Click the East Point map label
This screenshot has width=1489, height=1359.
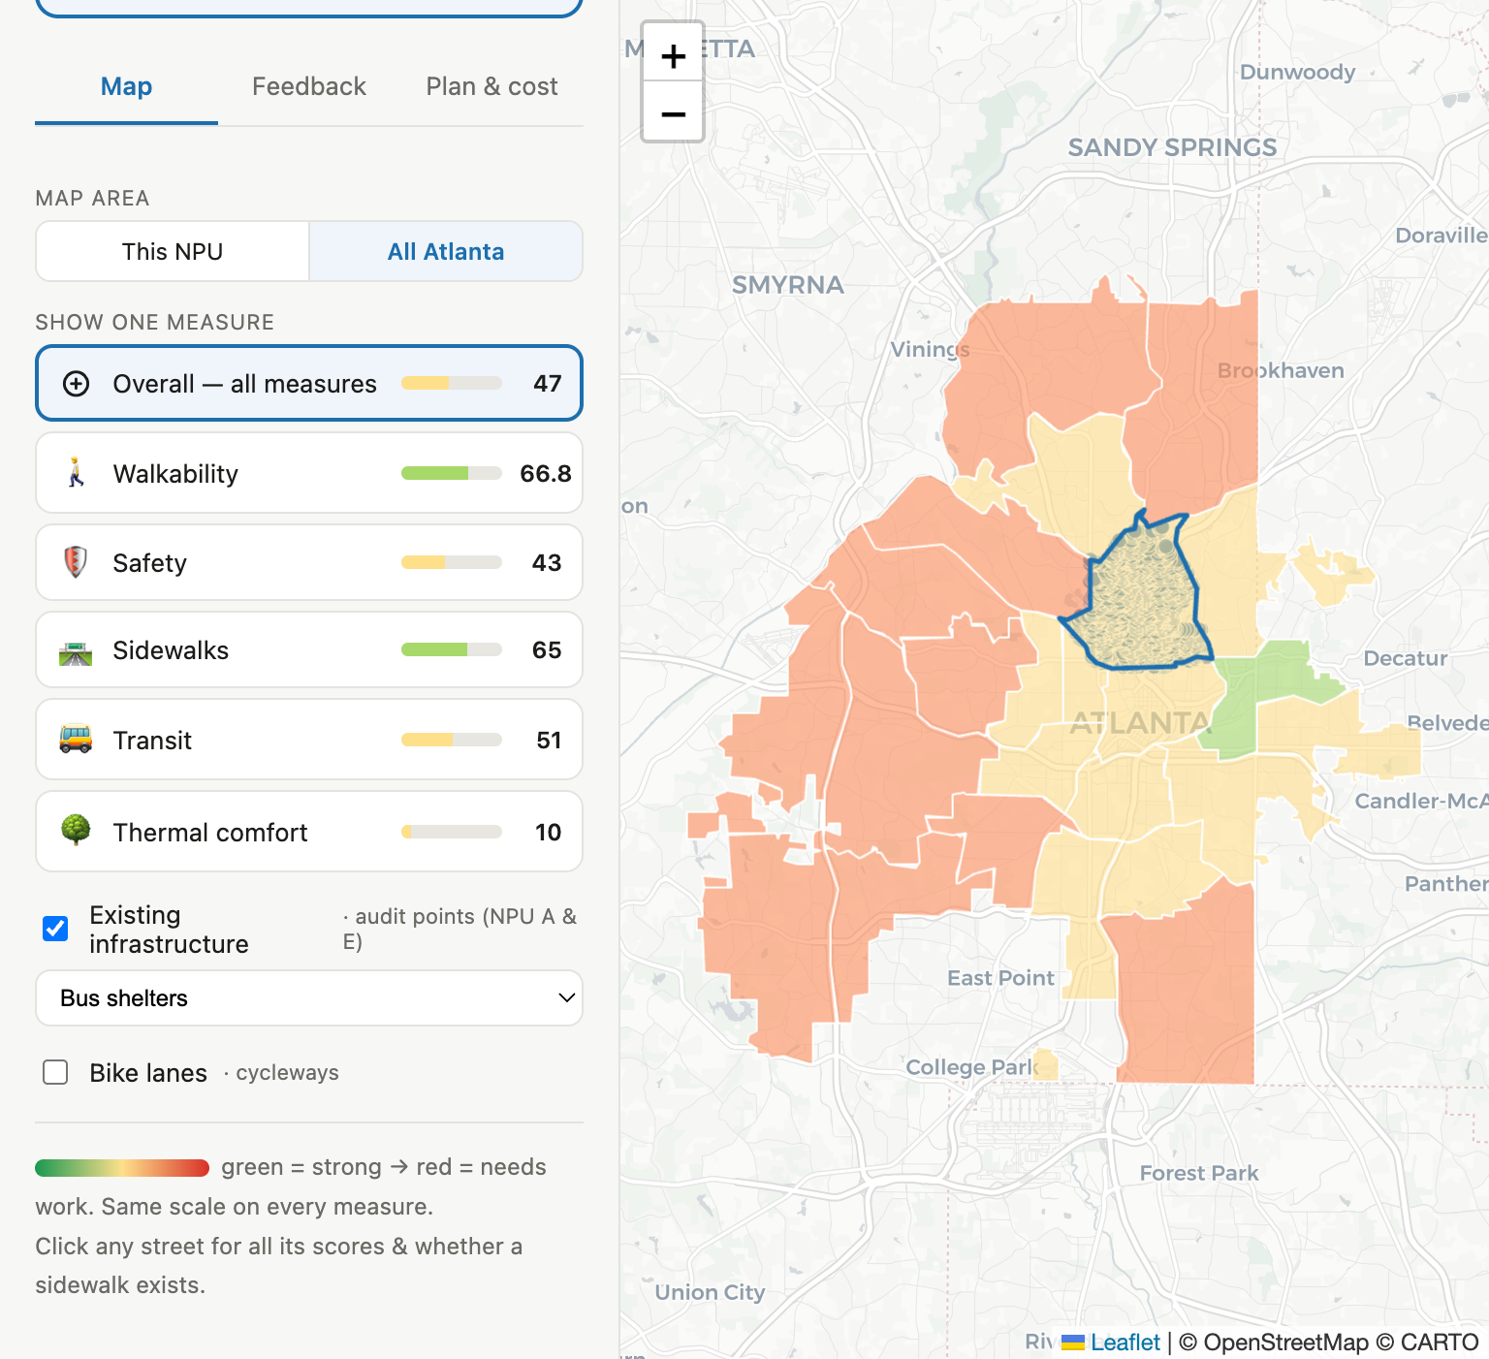click(x=1000, y=978)
